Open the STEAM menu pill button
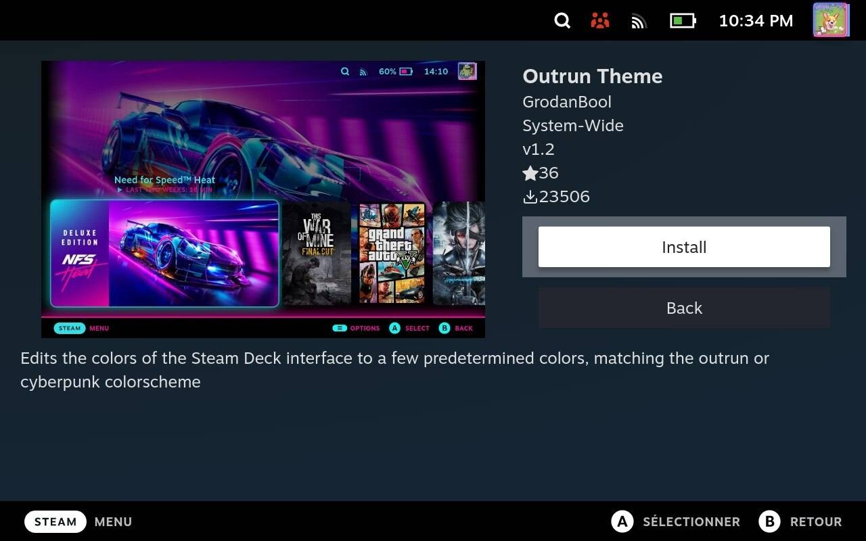The height and width of the screenshot is (541, 866). pyautogui.click(x=55, y=521)
